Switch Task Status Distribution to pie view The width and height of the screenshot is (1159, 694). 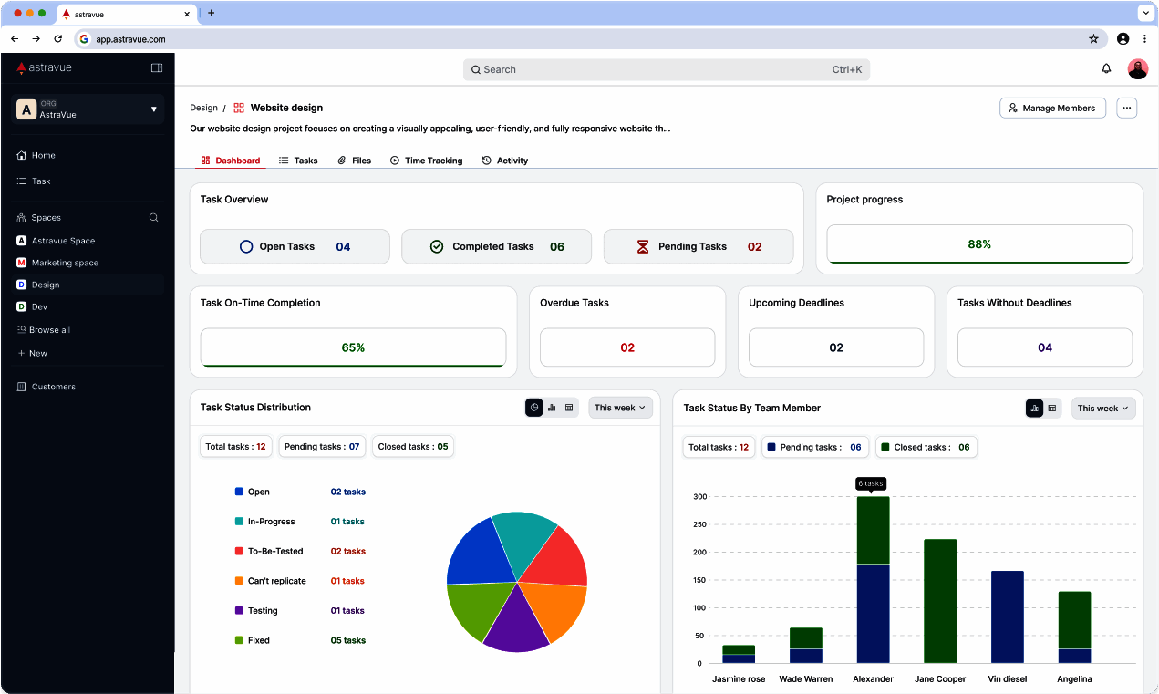tap(534, 408)
